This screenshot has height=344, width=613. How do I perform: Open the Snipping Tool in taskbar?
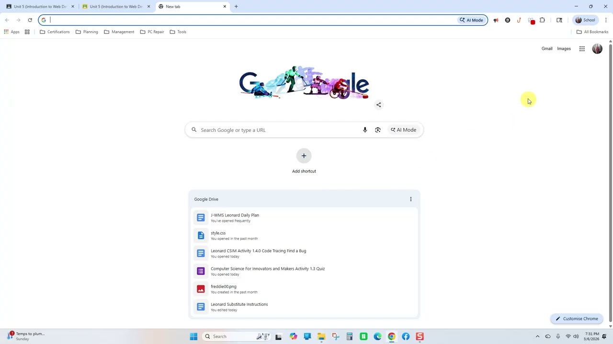pyautogui.click(x=335, y=336)
